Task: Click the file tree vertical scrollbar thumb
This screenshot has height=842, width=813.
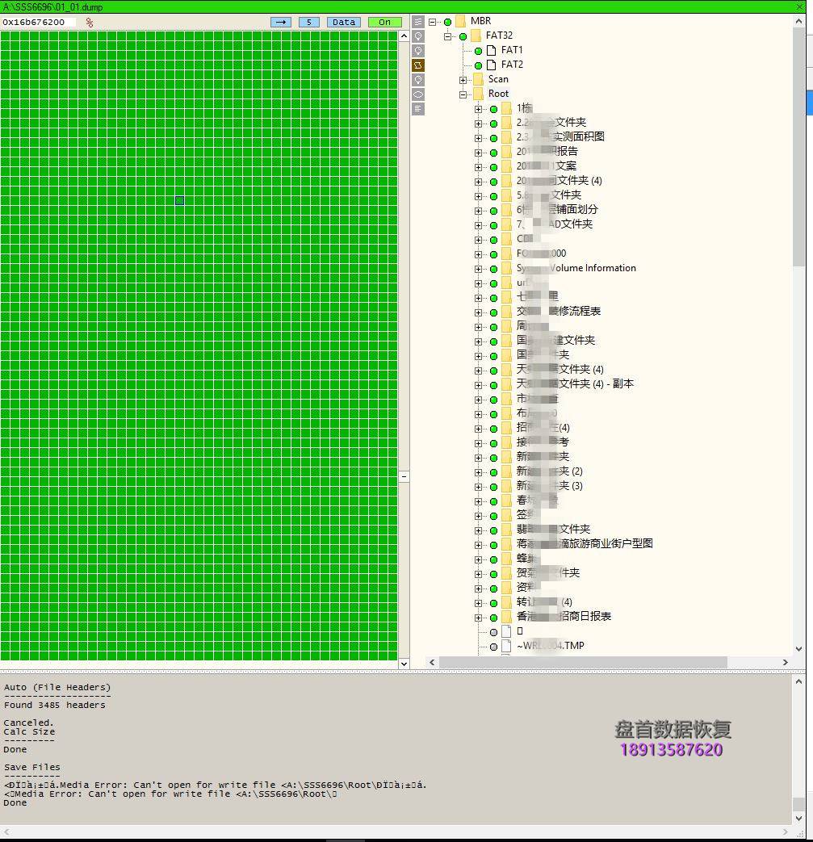Action: point(798,145)
